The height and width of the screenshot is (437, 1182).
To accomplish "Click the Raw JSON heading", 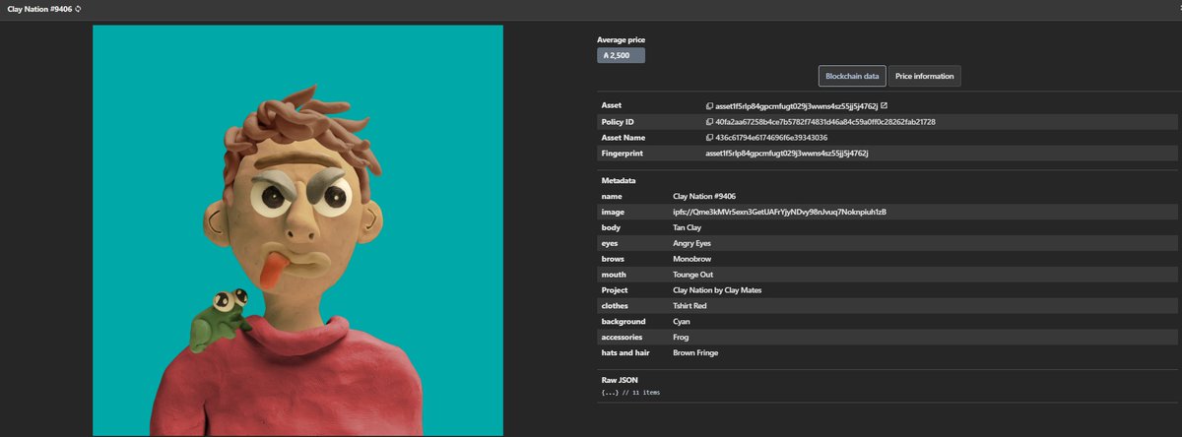I will (621, 379).
